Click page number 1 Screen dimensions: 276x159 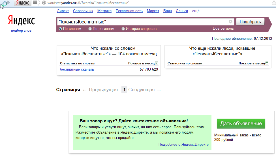click(124, 90)
